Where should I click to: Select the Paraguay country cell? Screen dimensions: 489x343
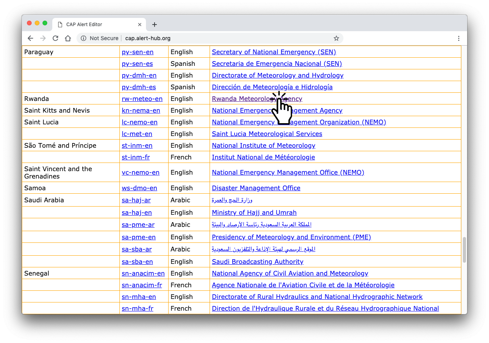click(x=71, y=52)
